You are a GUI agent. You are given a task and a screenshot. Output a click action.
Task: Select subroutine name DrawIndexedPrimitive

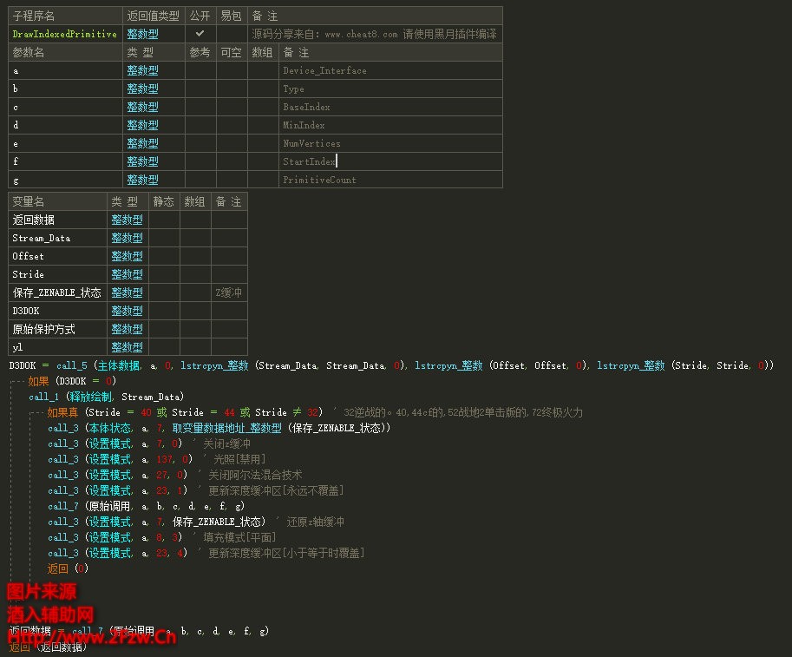tap(65, 34)
